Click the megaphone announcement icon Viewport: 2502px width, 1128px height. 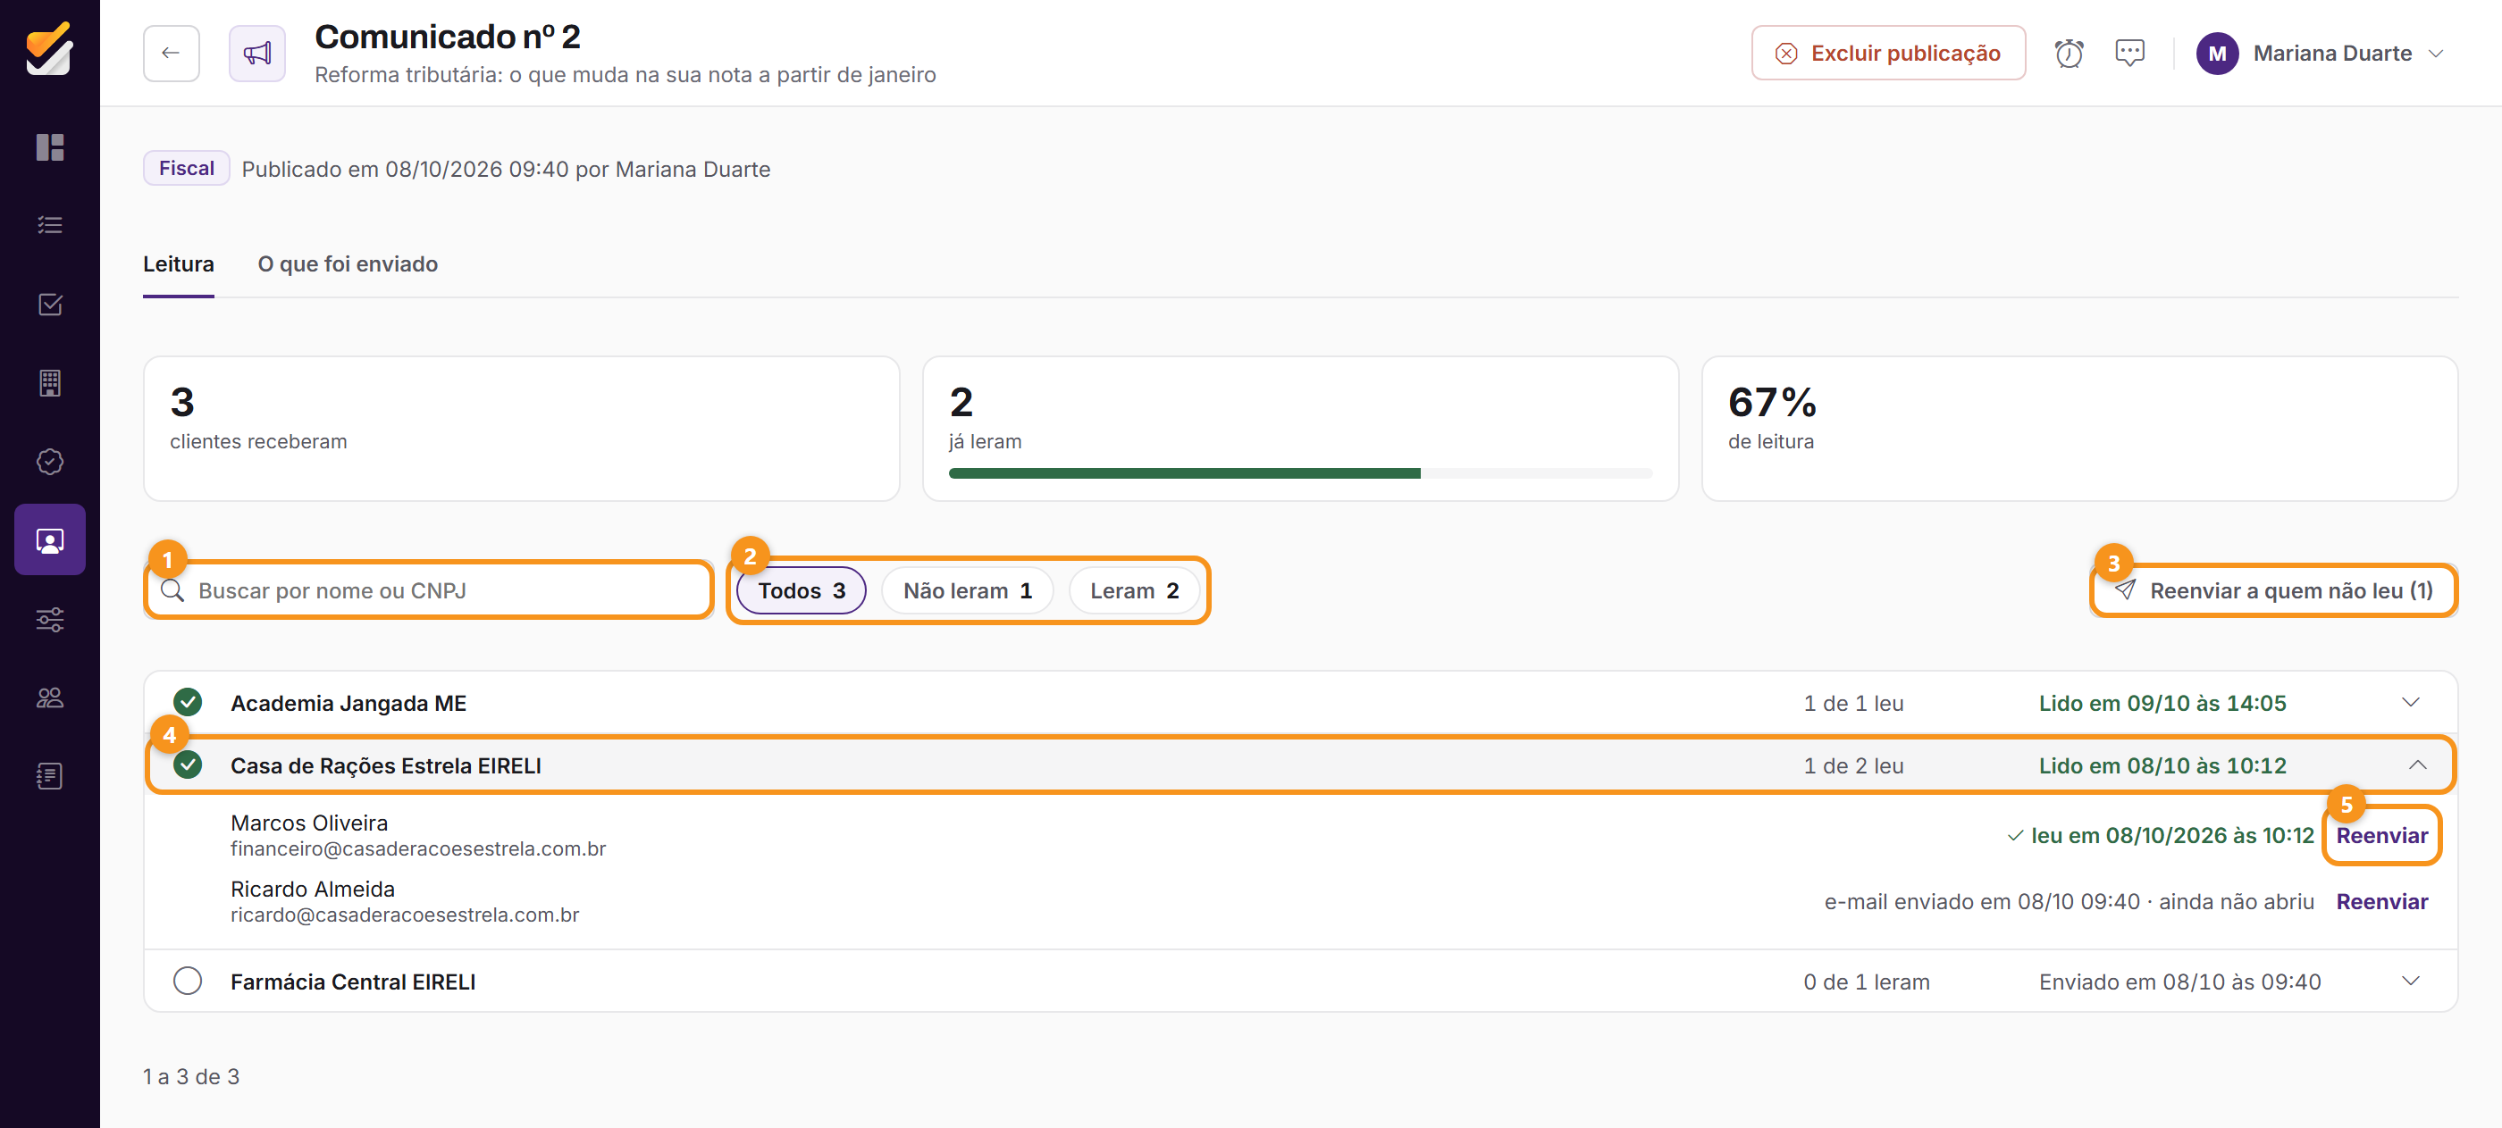[257, 54]
